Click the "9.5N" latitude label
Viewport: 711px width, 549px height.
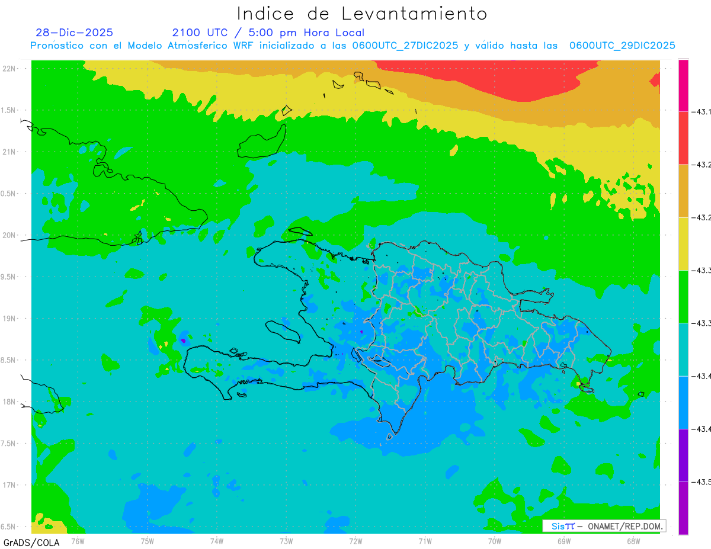point(9,277)
